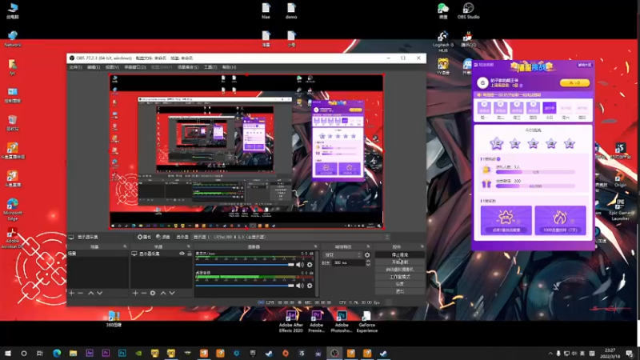Open the Windows Start menu
This screenshot has height=360, width=640.
[x=8, y=353]
